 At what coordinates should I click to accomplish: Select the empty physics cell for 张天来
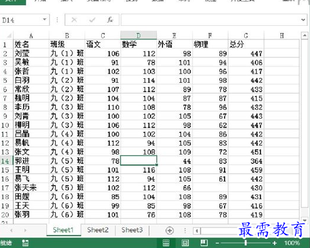click(x=210, y=187)
